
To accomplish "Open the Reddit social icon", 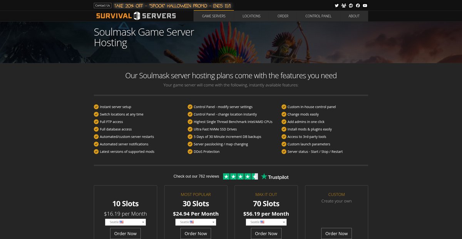I will pos(351,5).
